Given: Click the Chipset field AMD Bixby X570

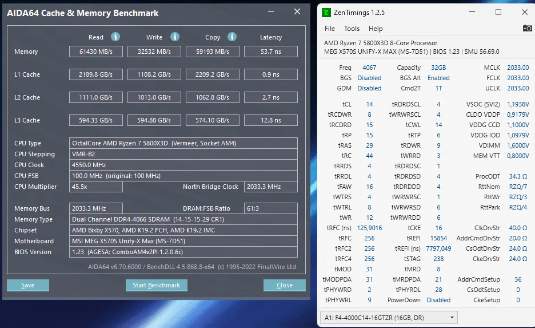Looking at the screenshot, I should pos(183,230).
